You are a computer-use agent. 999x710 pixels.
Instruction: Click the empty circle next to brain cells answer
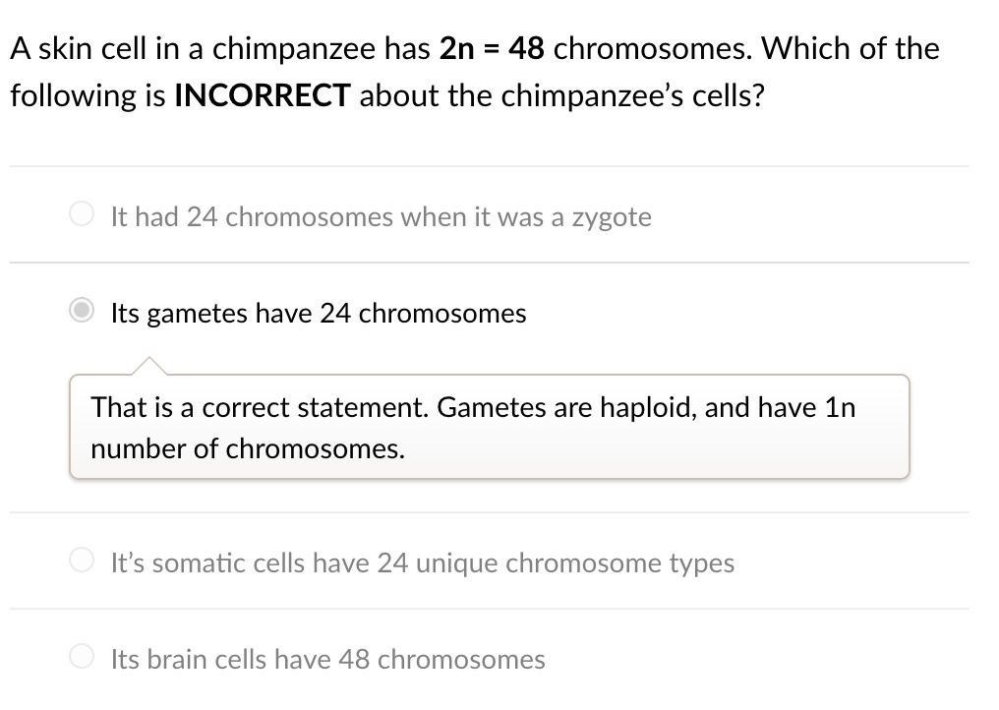click(82, 656)
